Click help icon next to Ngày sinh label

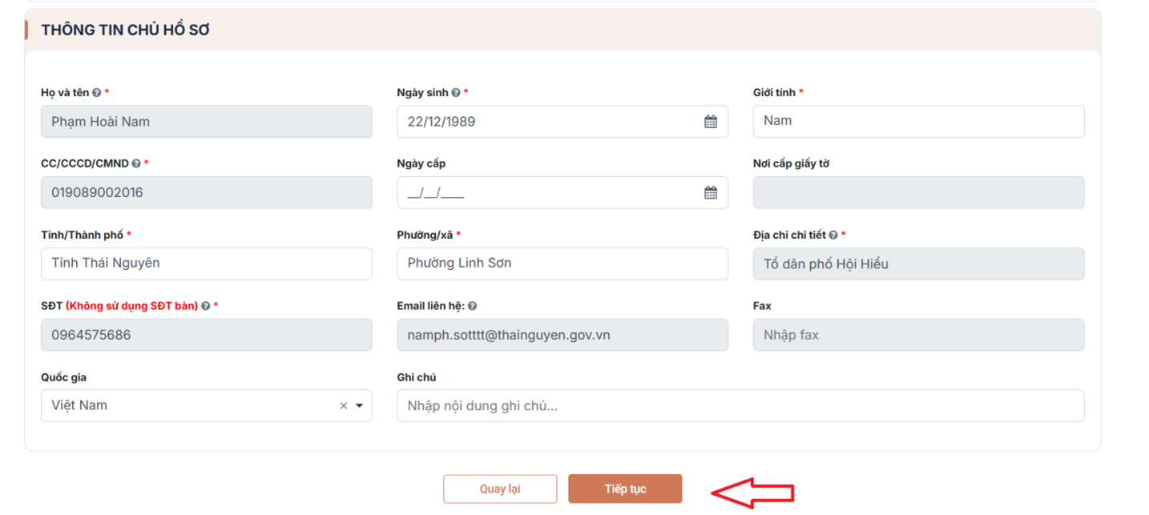click(456, 93)
